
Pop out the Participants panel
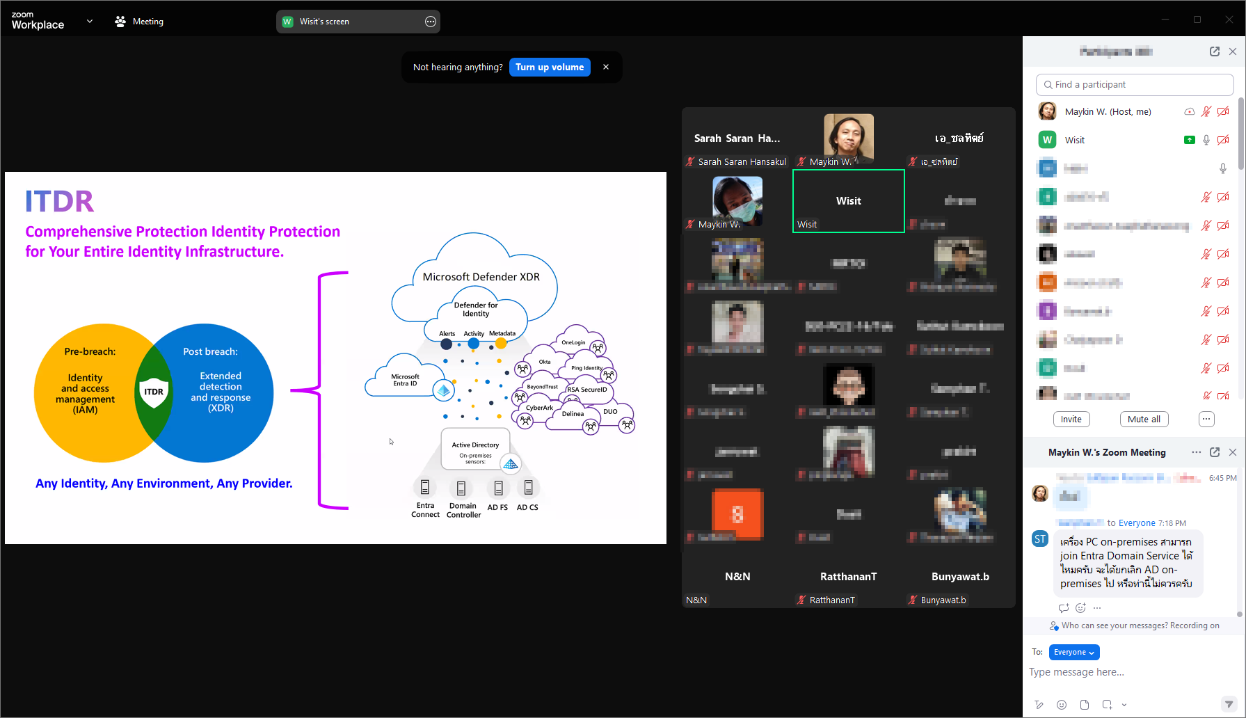click(x=1215, y=51)
